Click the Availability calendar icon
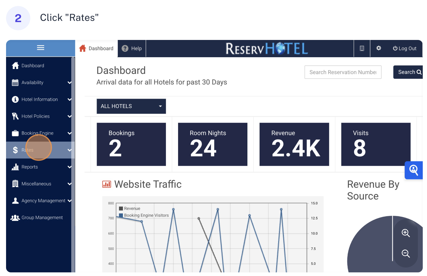 [x=15, y=83]
